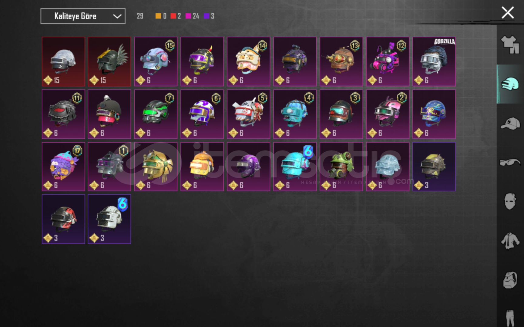Open the outfits category icon in sidebar
The image size is (524, 327).
[x=510, y=45]
